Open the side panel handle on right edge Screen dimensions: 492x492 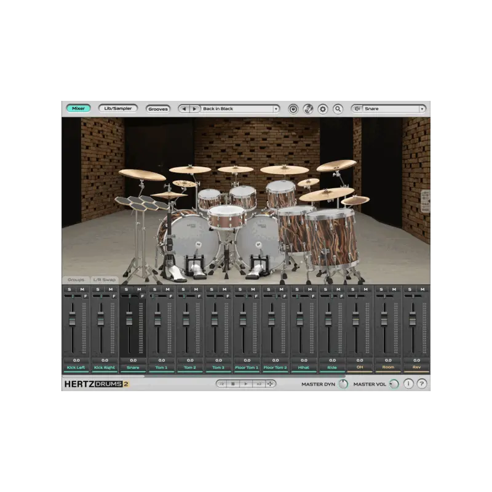click(426, 201)
